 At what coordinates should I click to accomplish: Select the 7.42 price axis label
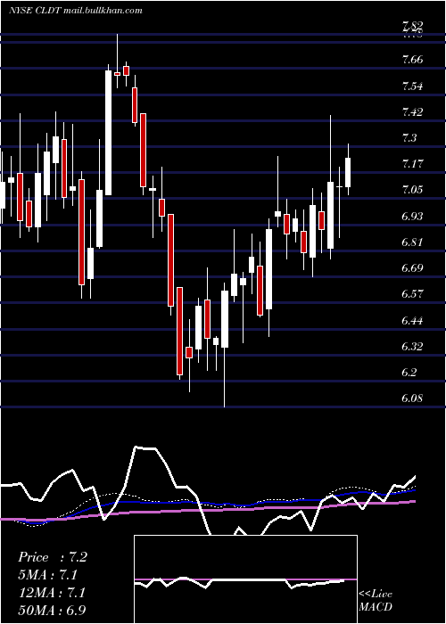pos(412,111)
